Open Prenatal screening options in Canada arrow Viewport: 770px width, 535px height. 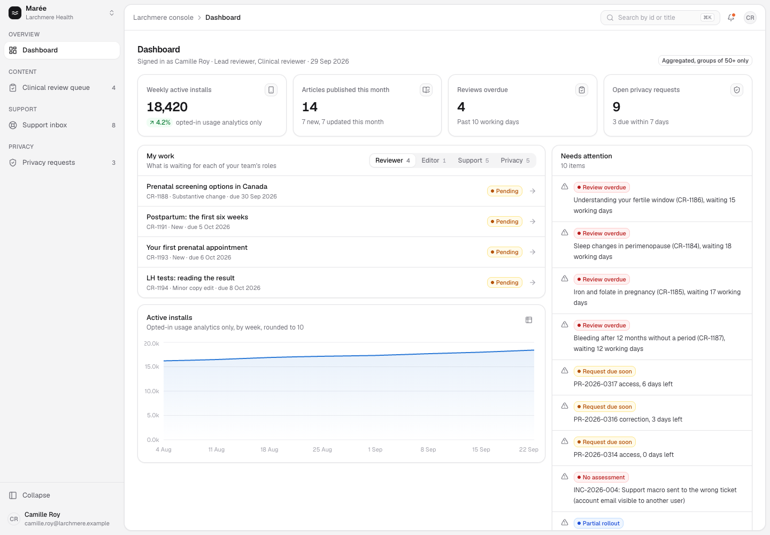coord(533,191)
